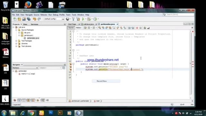Open the Run Project dropdown arrow
Viewport: 206px width, 116px height.
click(86, 19)
